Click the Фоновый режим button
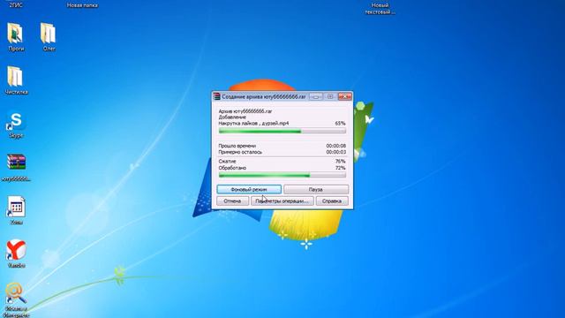The width and height of the screenshot is (565, 318). tap(249, 189)
